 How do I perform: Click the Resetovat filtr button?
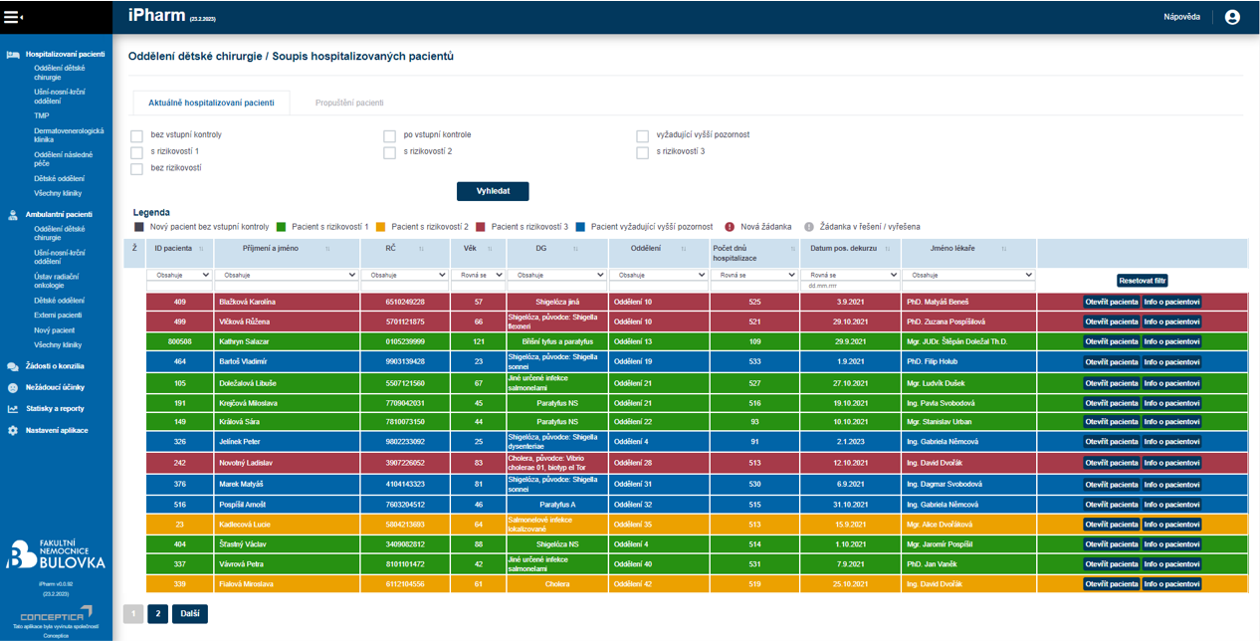(1142, 281)
